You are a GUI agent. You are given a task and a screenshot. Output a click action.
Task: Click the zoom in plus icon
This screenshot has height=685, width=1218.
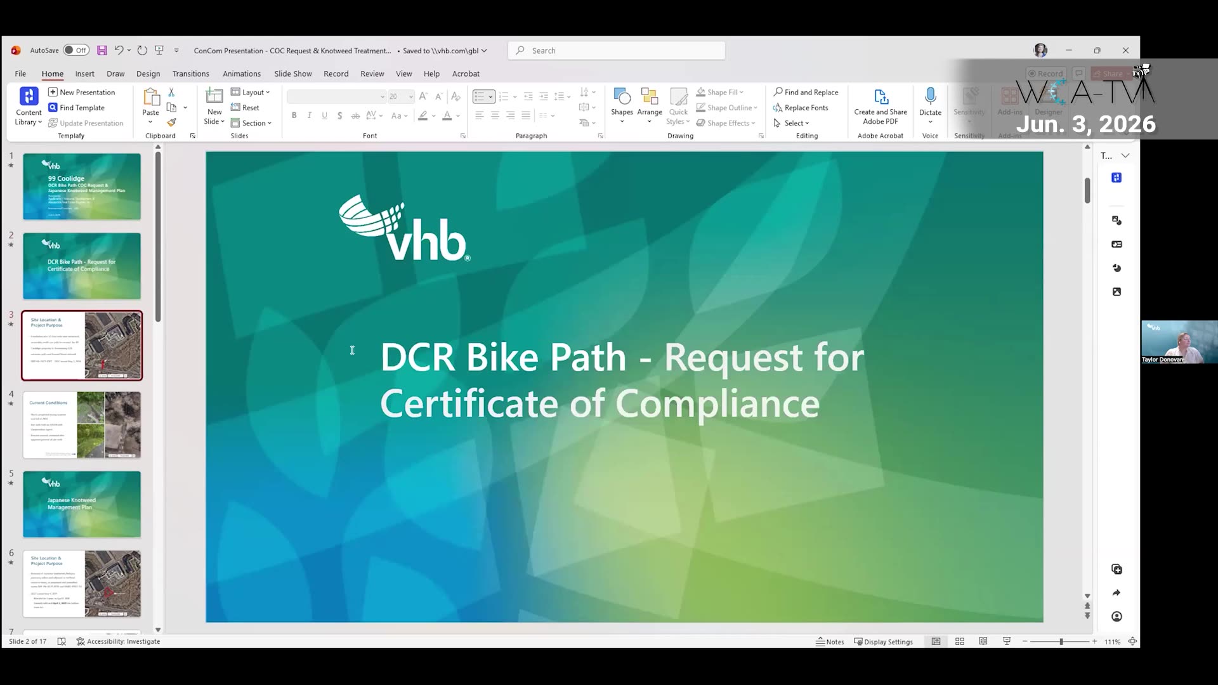pos(1094,641)
